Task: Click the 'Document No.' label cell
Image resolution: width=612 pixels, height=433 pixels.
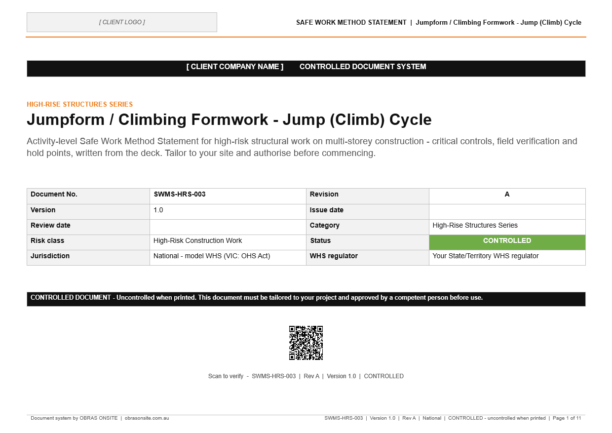Action: pos(88,196)
